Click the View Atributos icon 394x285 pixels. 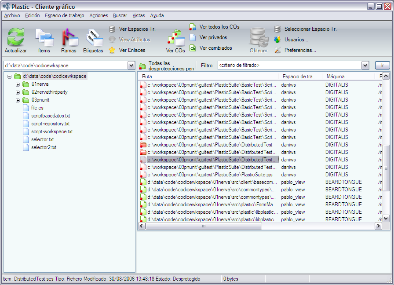112,40
